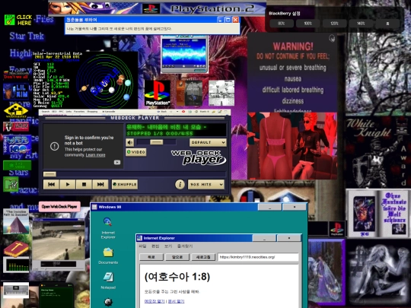Open the Documents folder icon
The height and width of the screenshot is (308, 411).
[x=108, y=256]
